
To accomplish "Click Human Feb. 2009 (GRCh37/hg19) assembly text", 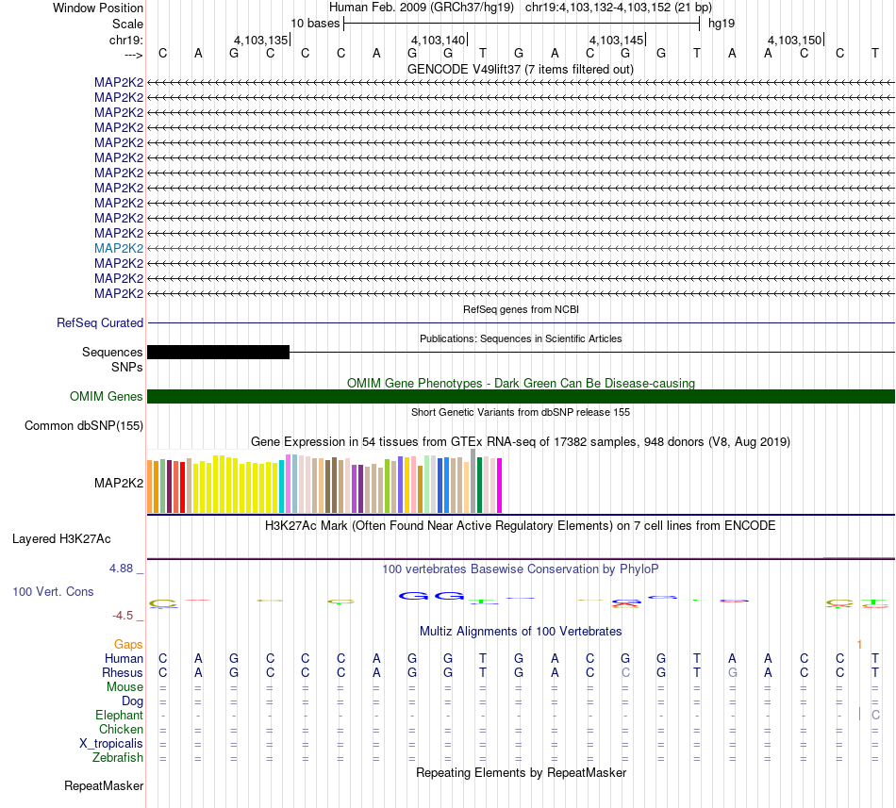I will click(x=422, y=8).
